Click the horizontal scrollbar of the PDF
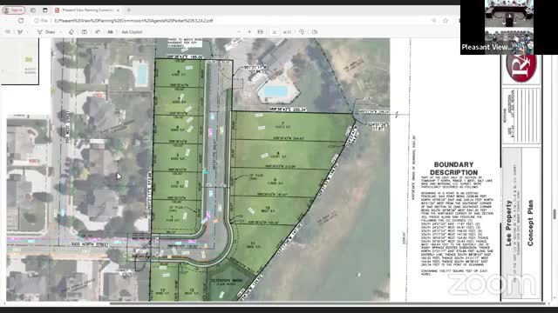 click(328, 303)
